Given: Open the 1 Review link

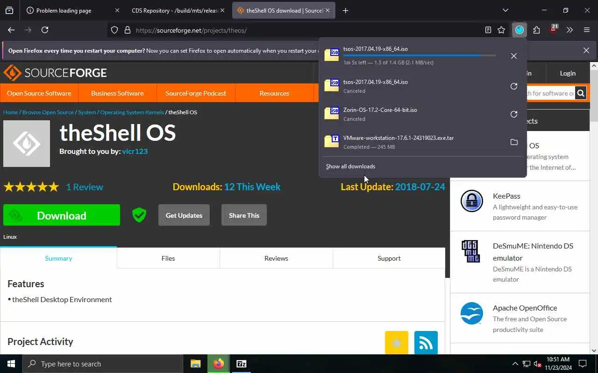Looking at the screenshot, I should (85, 187).
